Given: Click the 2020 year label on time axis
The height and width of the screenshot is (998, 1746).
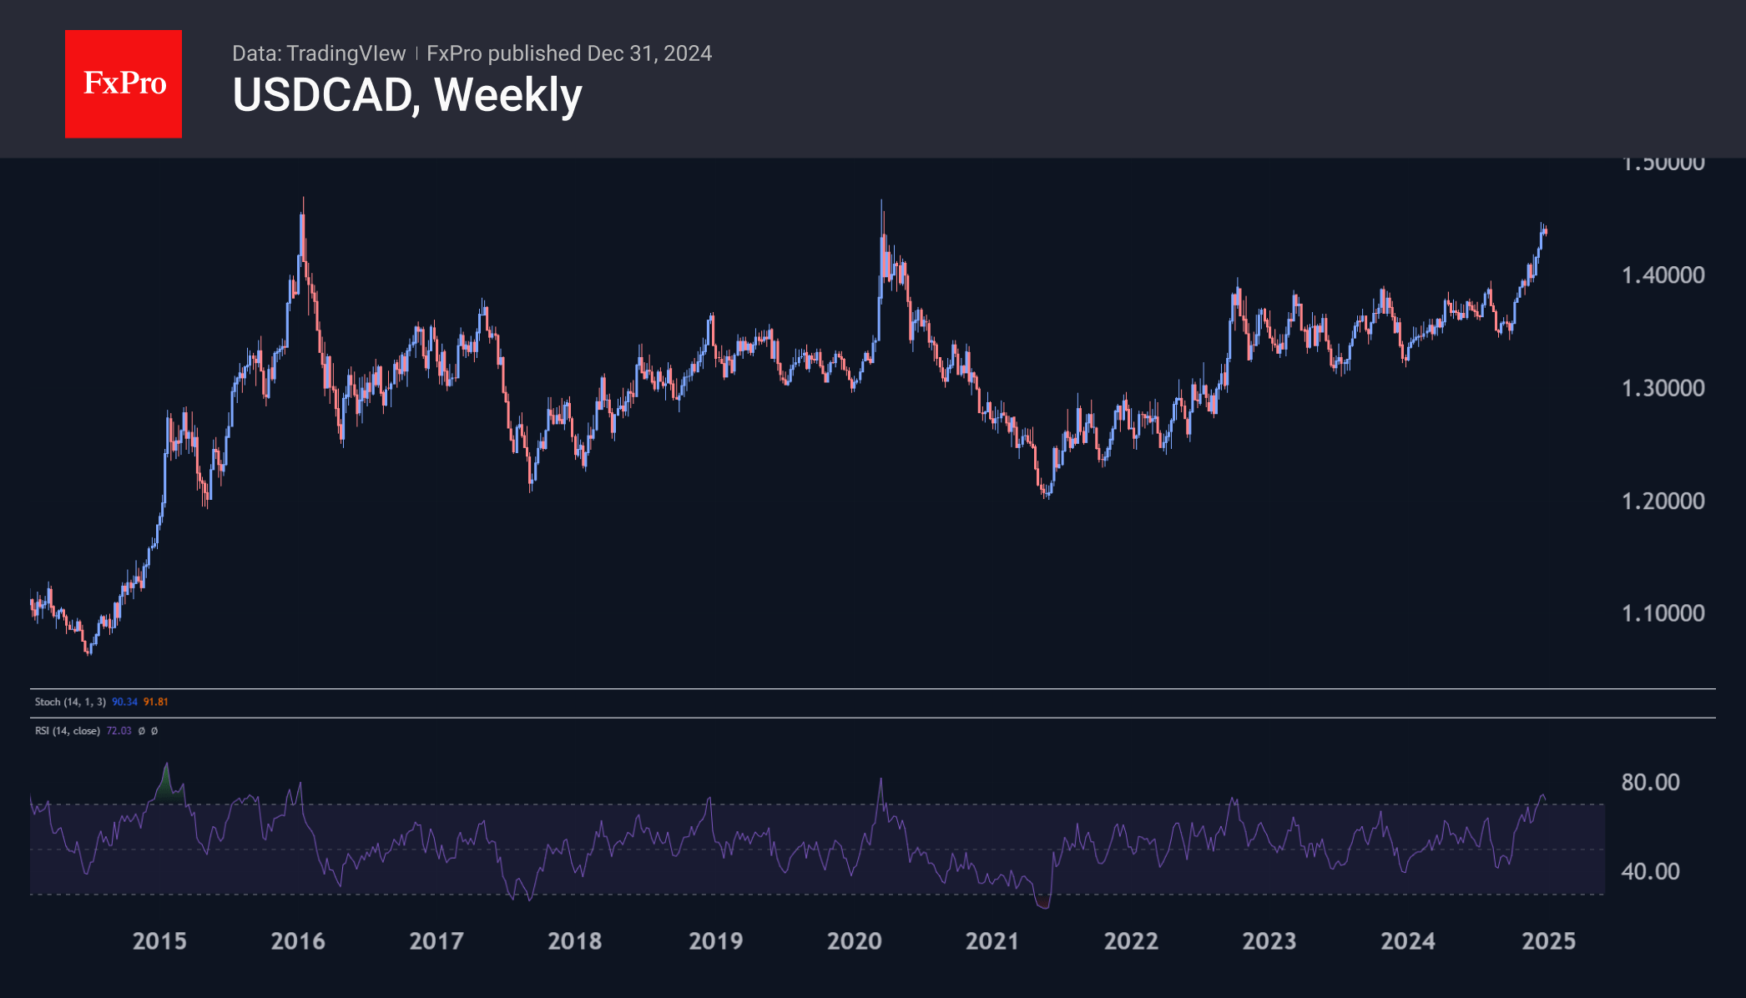Looking at the screenshot, I should pyautogui.click(x=855, y=941).
